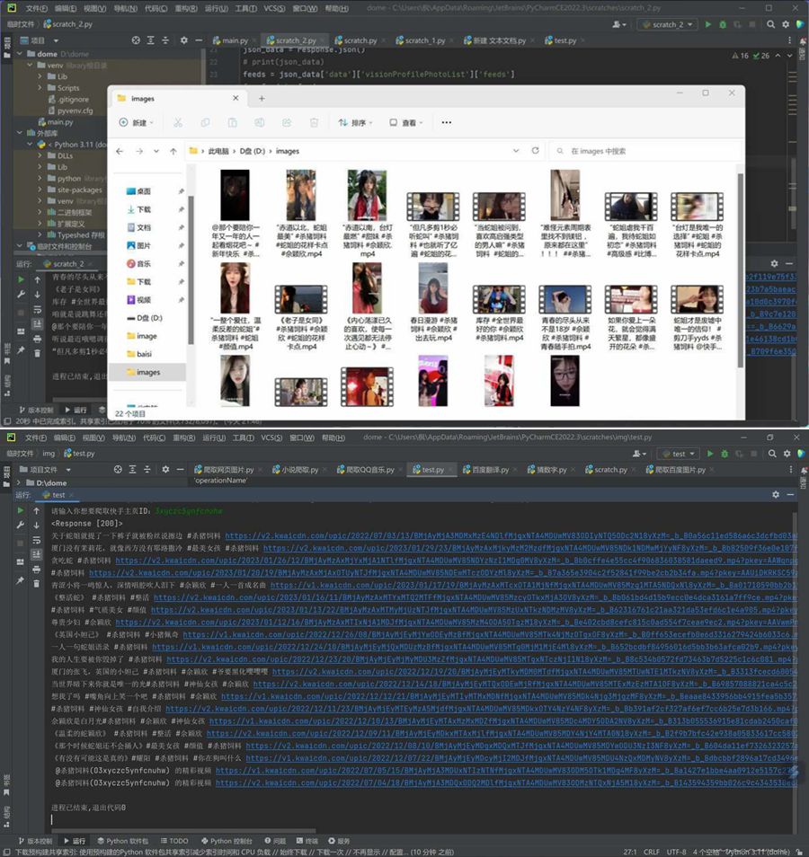Click the cut scissors icon in Explorer toolbar
The width and height of the screenshot is (809, 857).
click(179, 122)
